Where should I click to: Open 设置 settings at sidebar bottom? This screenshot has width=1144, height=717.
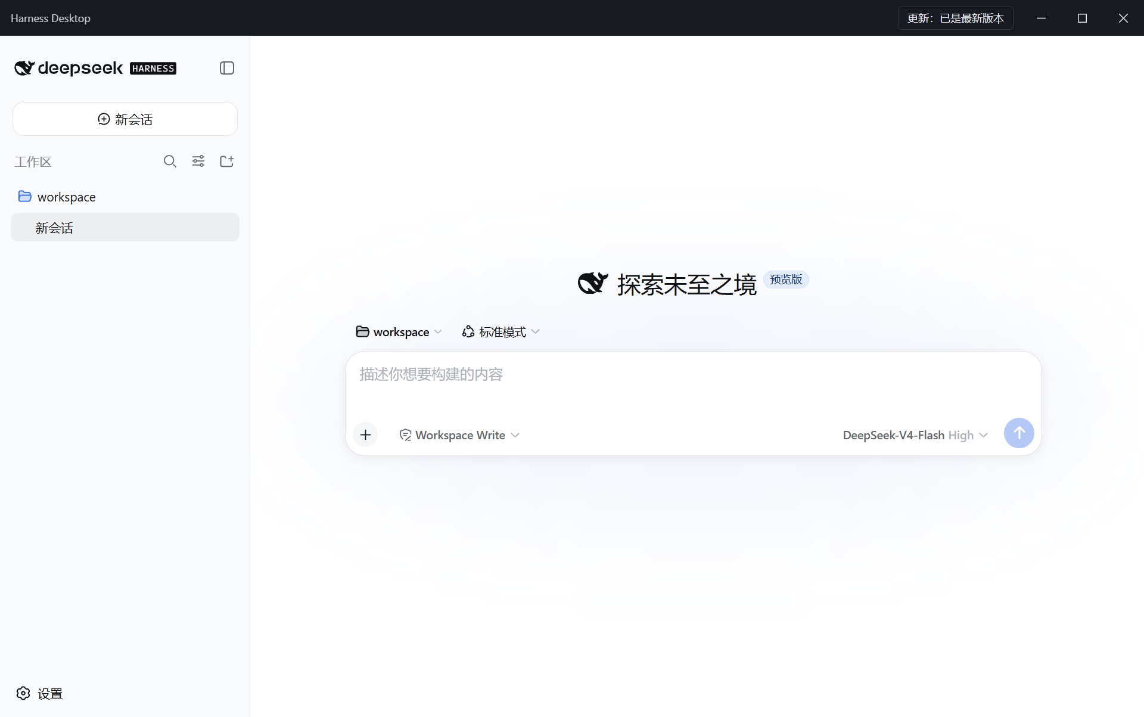(39, 693)
